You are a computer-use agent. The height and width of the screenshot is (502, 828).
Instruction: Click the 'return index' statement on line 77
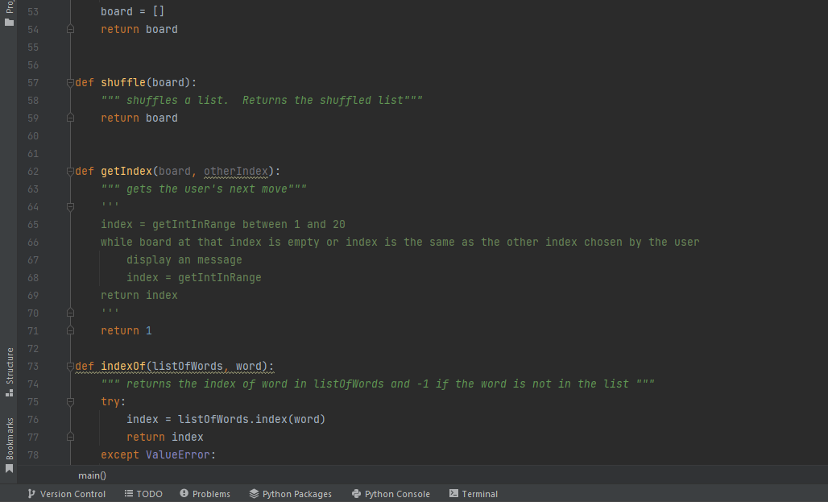pyautogui.click(x=165, y=437)
